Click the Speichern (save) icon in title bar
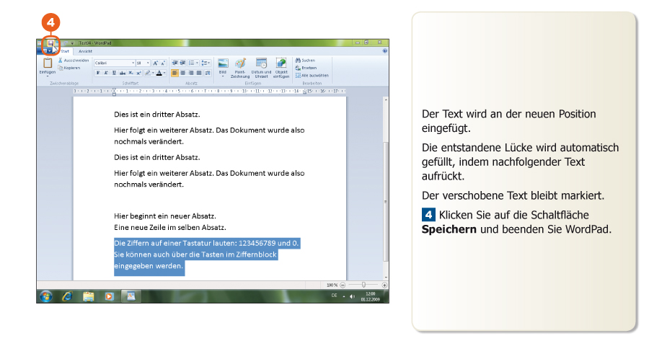The width and height of the screenshot is (649, 346). click(50, 43)
